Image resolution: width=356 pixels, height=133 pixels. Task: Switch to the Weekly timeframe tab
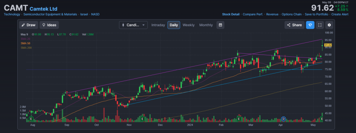188,25
